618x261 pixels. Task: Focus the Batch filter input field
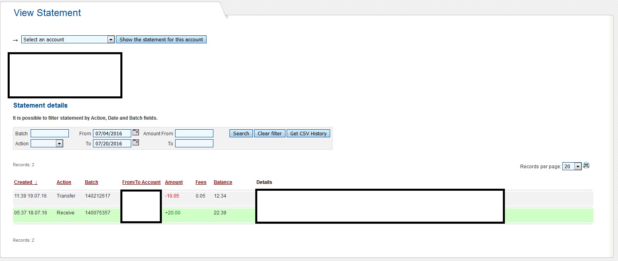[x=50, y=134]
